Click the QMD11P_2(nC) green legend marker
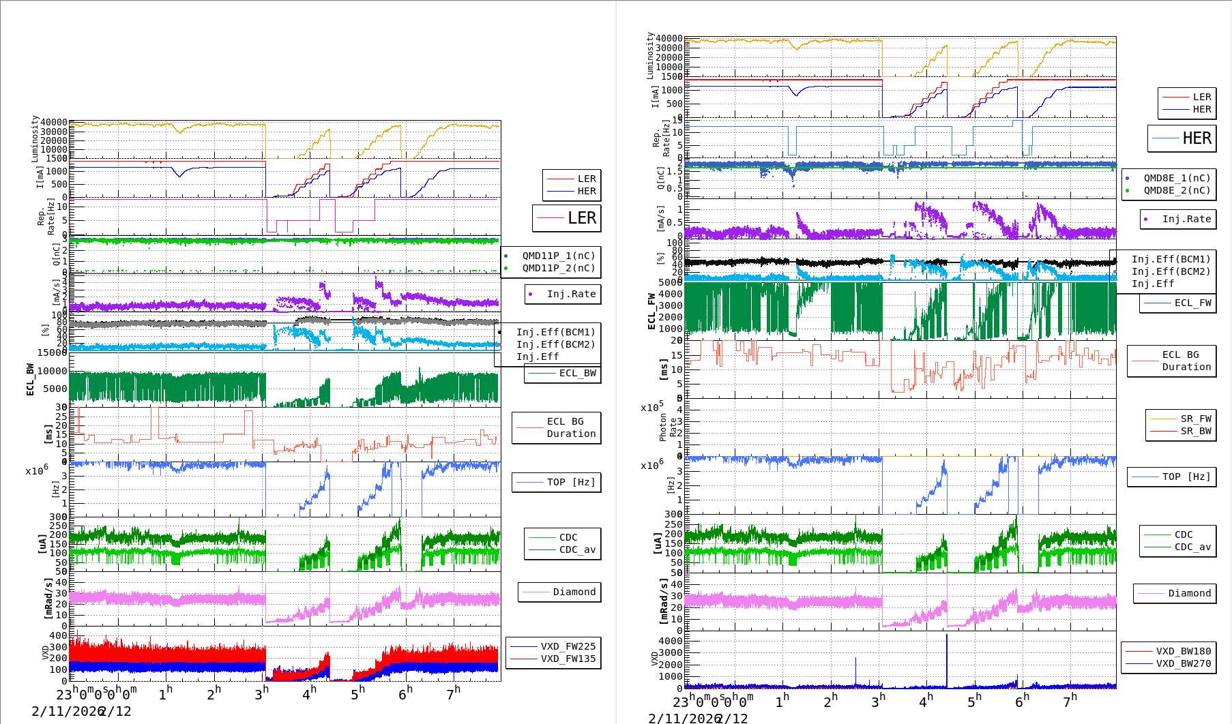The height and width of the screenshot is (724, 1232). 506,269
